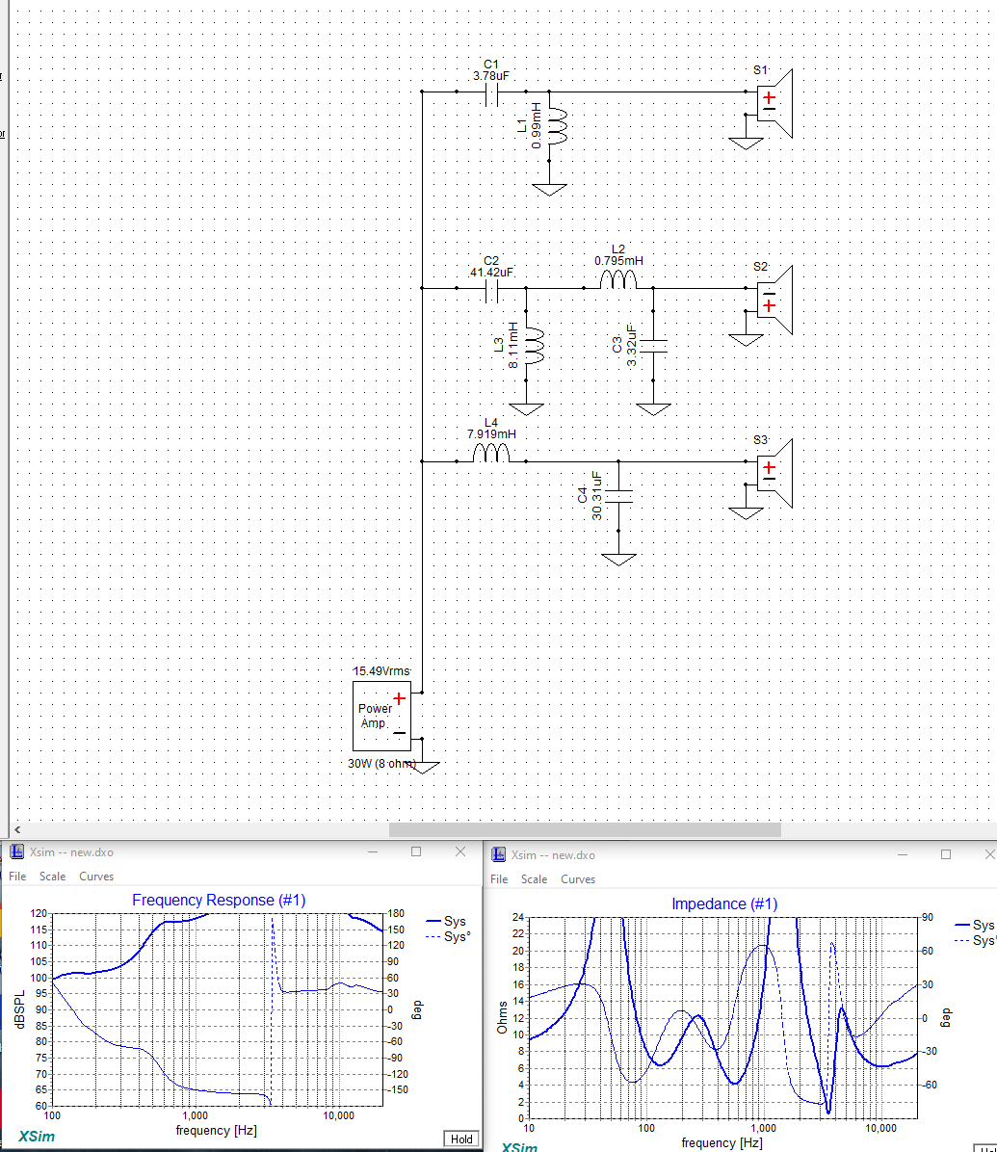
Task: Select the C2 41.42uF capacitor symbol
Action: 491,290
